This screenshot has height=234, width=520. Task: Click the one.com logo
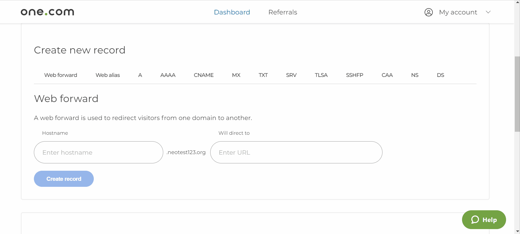coord(47,12)
